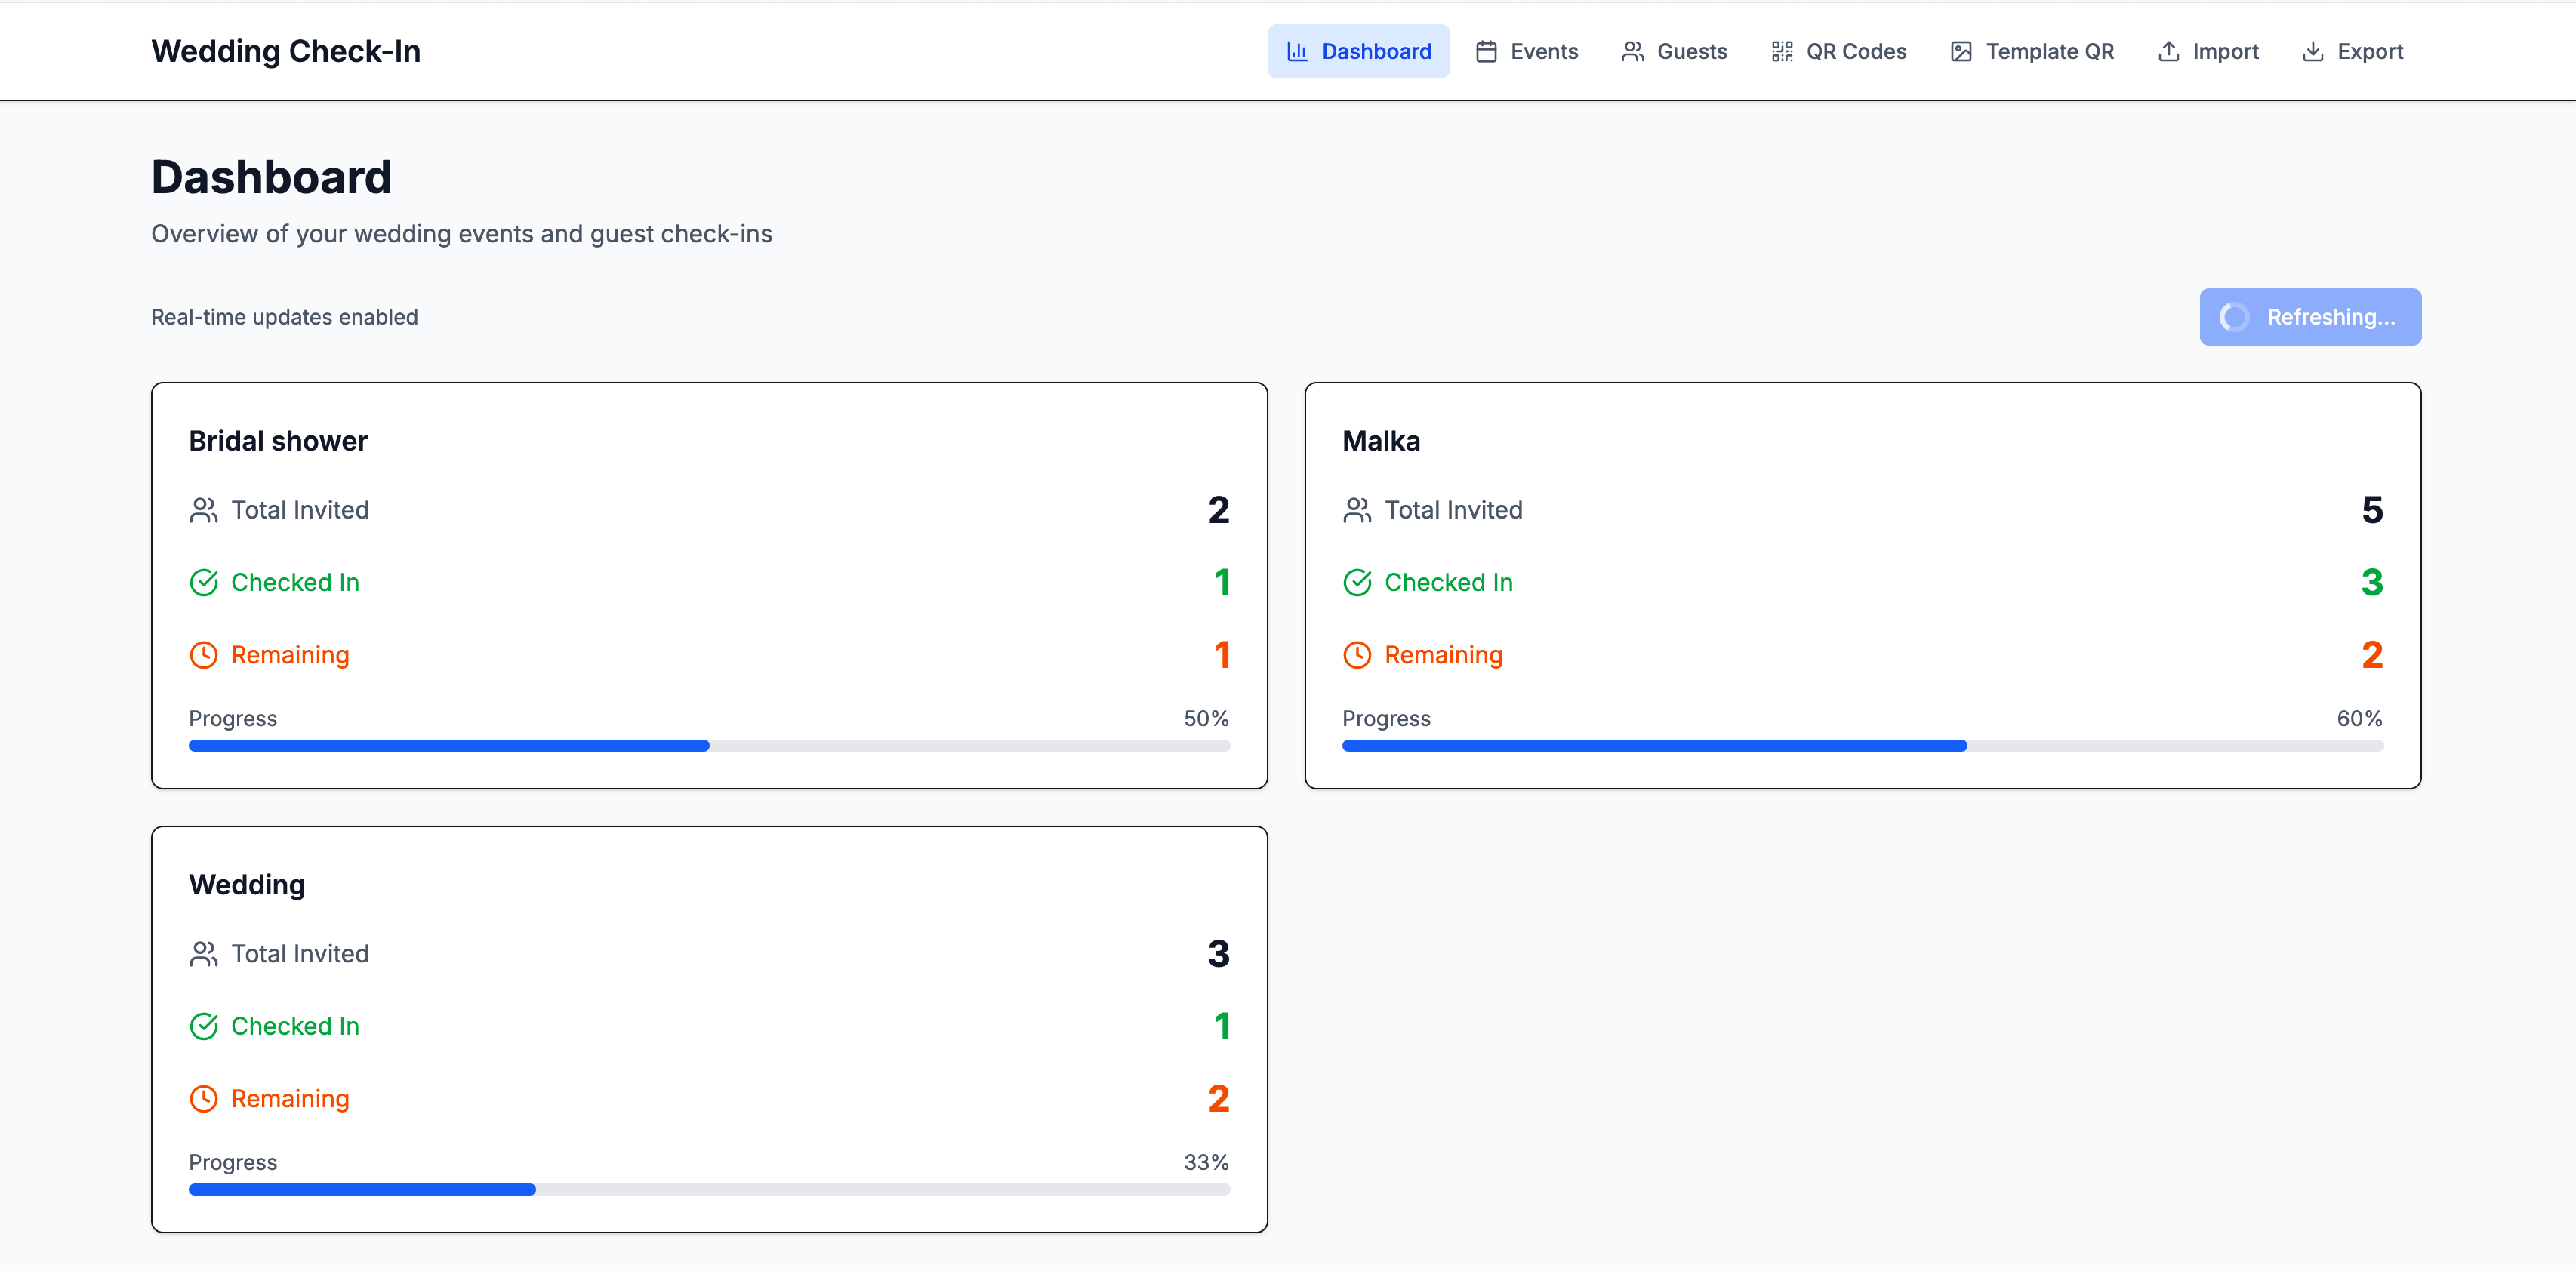Click the Export download arrow icon
The image size is (2576, 1271).
[2313, 51]
